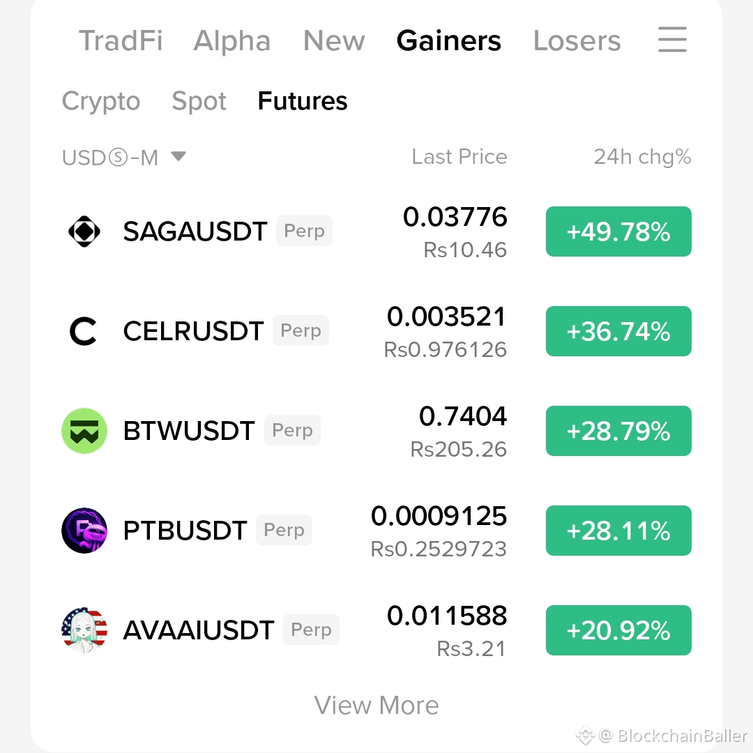Switch to the TradFi tab
This screenshot has width=753, height=753.
click(121, 40)
